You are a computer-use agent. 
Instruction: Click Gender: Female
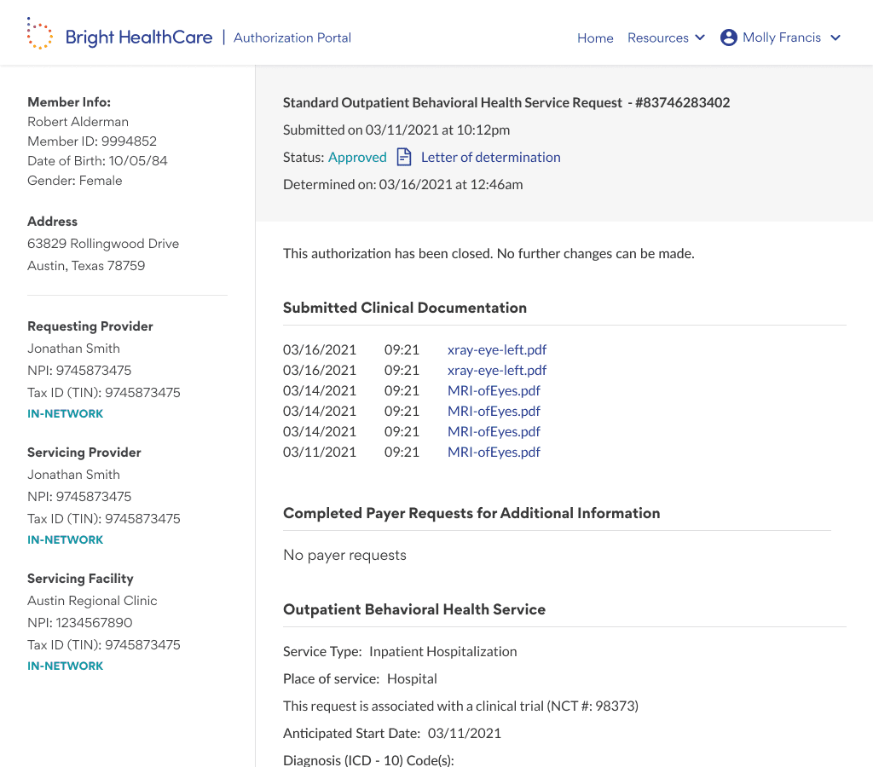click(x=75, y=181)
